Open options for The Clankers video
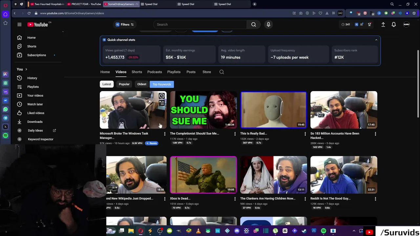The image size is (420, 236). pyautogui.click(x=305, y=199)
